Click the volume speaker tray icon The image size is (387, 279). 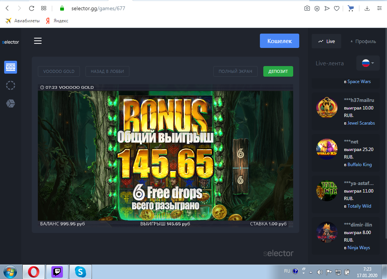click(320, 272)
